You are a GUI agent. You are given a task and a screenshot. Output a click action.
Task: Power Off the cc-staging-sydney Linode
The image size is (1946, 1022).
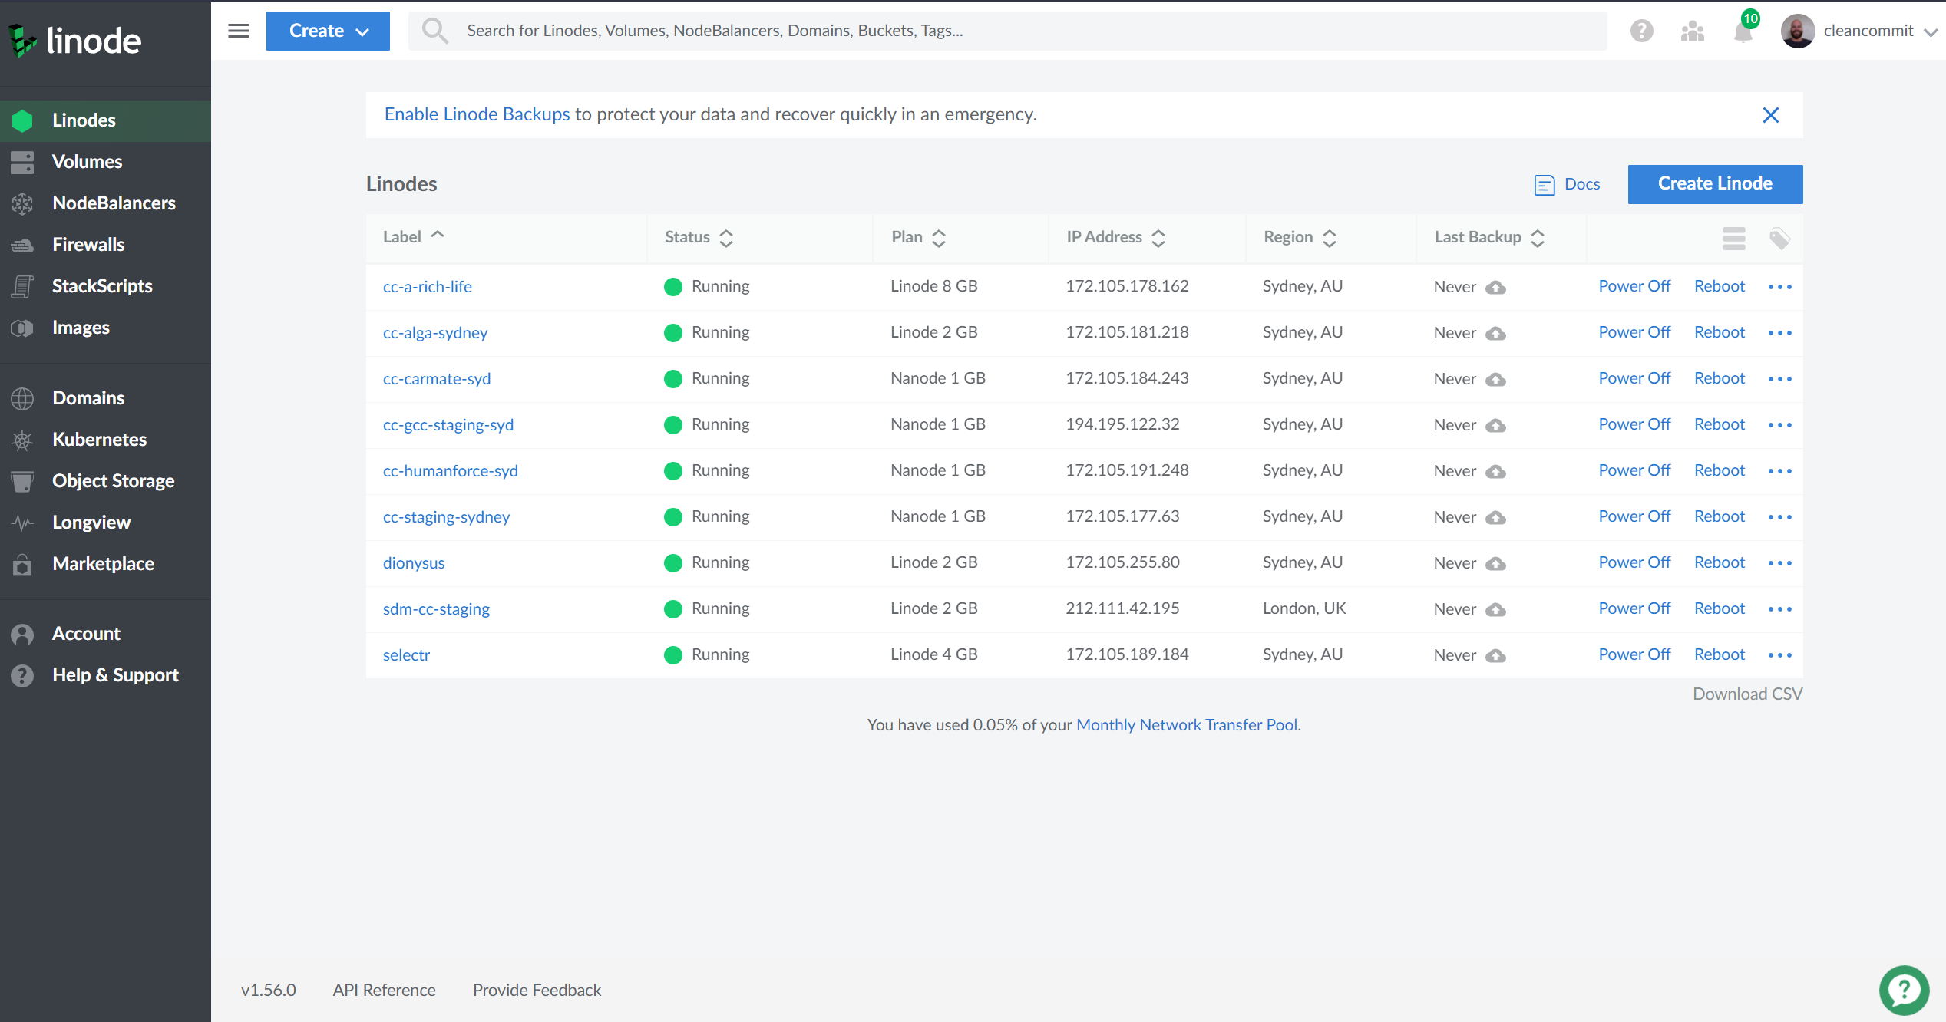pyautogui.click(x=1634, y=516)
